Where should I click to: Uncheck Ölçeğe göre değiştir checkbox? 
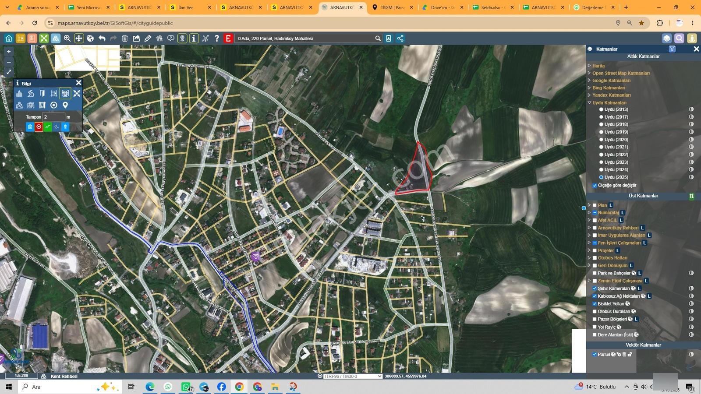[595, 186]
